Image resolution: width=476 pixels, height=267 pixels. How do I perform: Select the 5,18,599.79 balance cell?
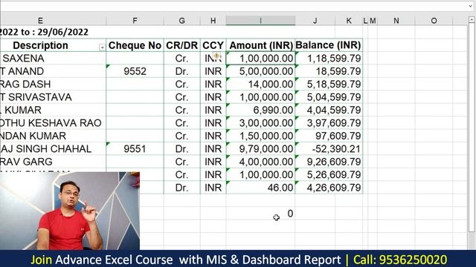tap(329, 84)
